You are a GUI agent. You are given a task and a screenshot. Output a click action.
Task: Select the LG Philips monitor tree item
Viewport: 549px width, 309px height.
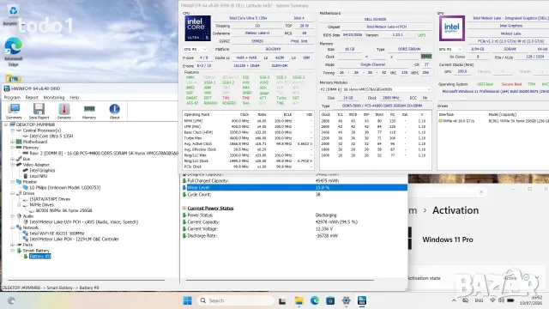tap(65, 188)
